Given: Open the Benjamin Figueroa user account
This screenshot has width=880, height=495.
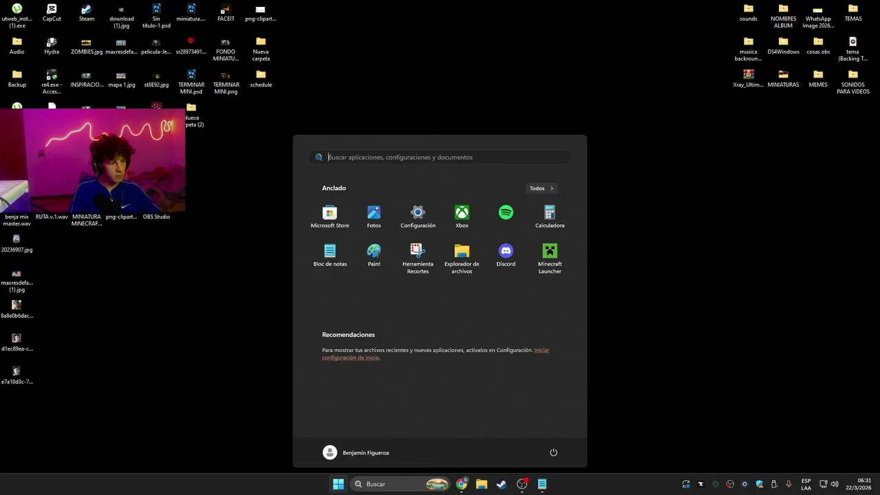Looking at the screenshot, I should pos(356,452).
